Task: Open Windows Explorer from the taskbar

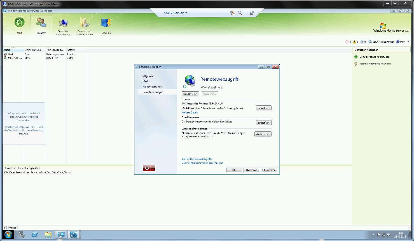Action: coord(48,235)
